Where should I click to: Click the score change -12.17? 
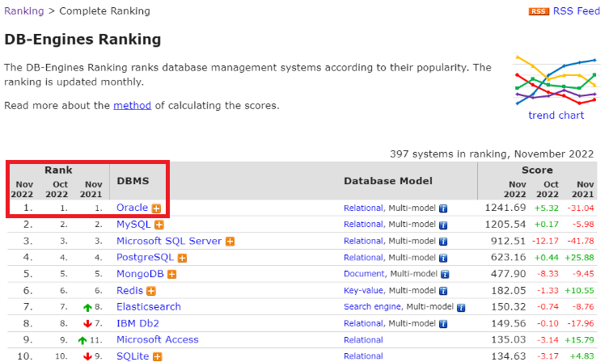[x=545, y=241]
